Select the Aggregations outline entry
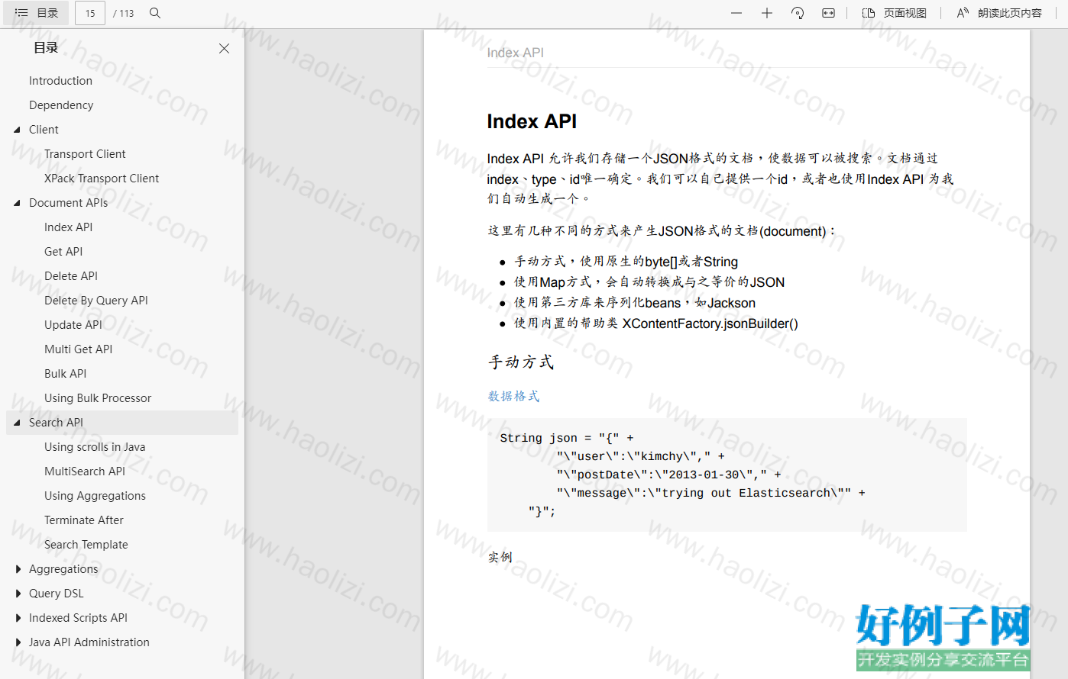This screenshot has width=1068, height=679. [x=63, y=569]
